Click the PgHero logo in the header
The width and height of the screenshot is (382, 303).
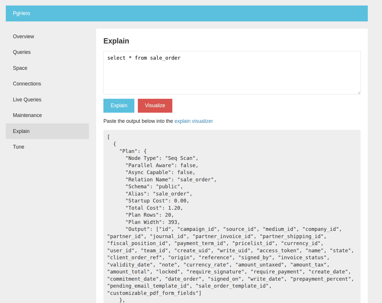[21, 13]
